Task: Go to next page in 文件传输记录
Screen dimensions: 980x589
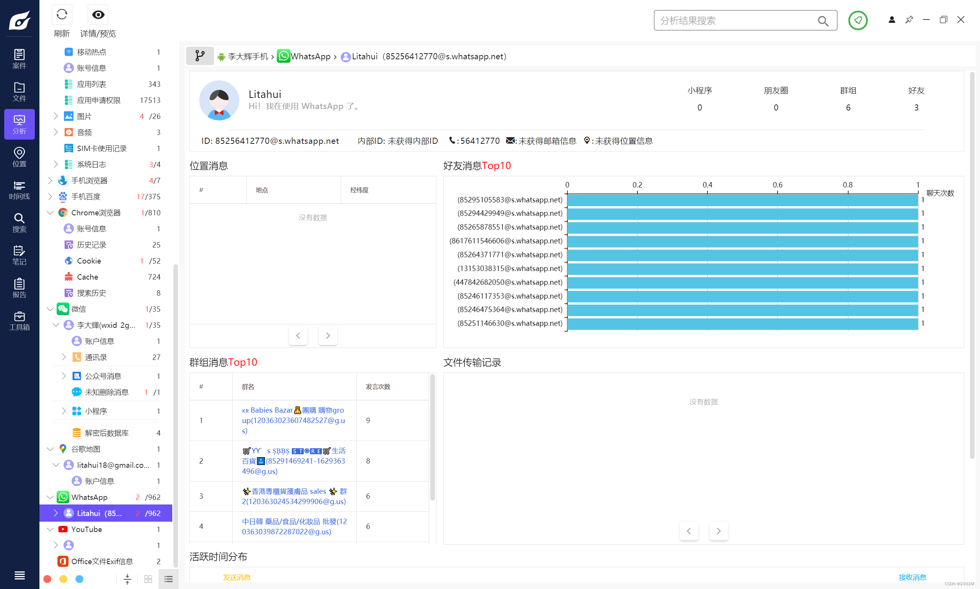Action: coord(718,530)
